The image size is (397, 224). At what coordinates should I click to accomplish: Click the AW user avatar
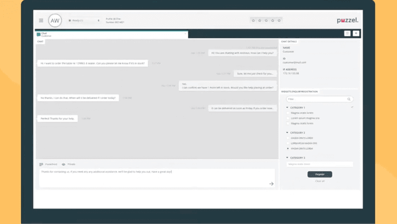tap(55, 21)
